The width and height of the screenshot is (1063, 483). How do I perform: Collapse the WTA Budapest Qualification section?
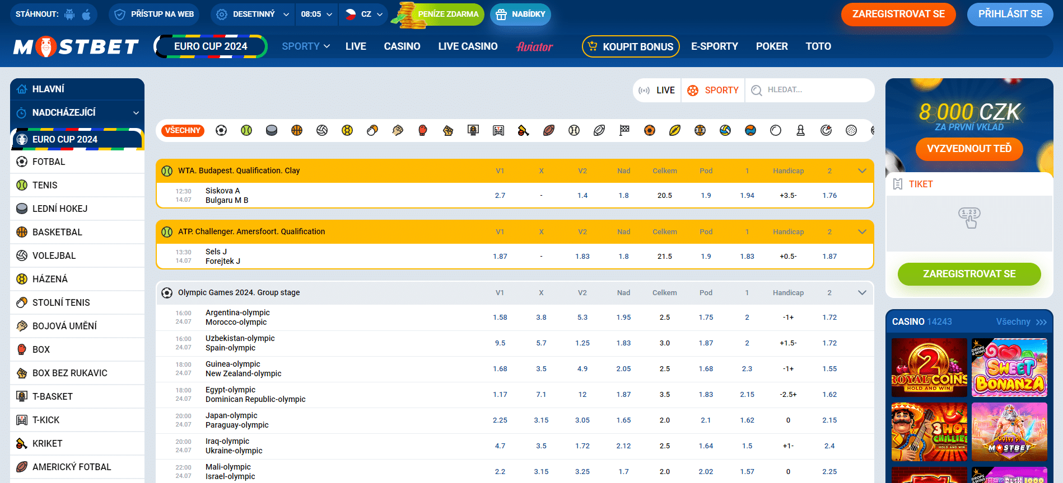pos(862,171)
